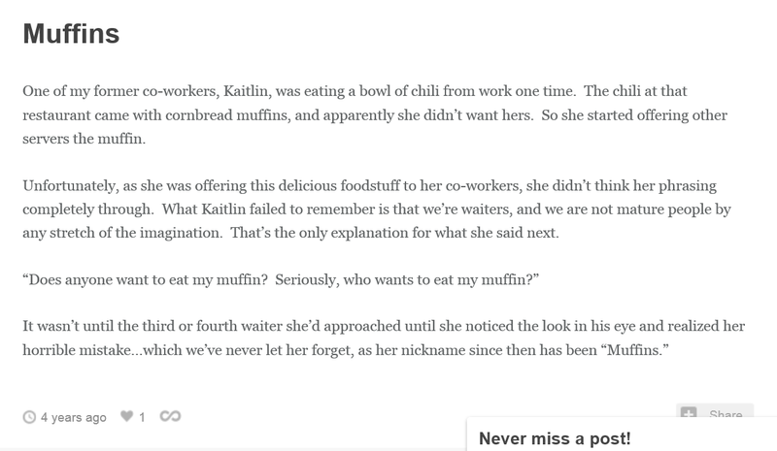Open the permalink infinity loop icon
The height and width of the screenshot is (451, 777).
tap(170, 416)
